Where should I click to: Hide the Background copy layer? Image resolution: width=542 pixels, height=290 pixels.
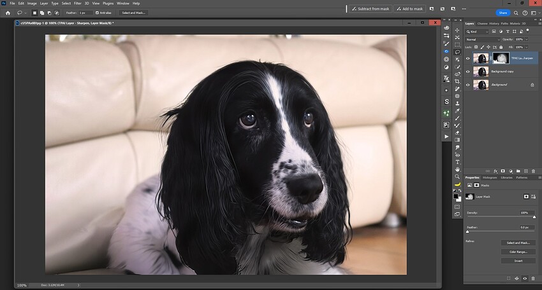468,71
